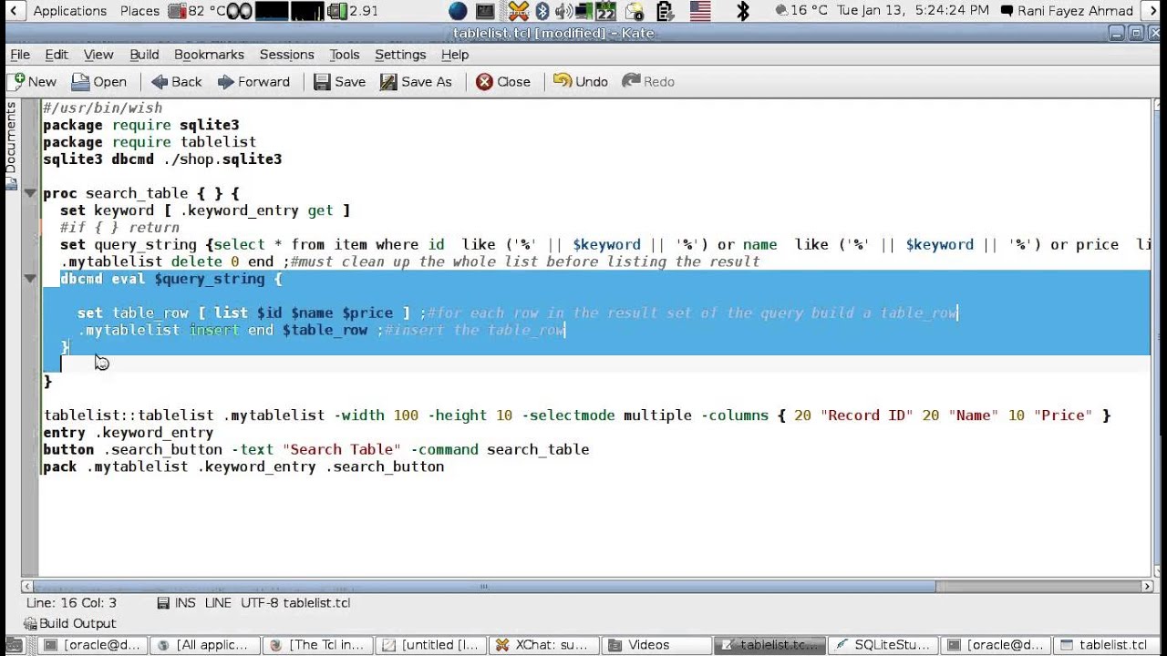Switch to [untitled taskbar window

(430, 645)
